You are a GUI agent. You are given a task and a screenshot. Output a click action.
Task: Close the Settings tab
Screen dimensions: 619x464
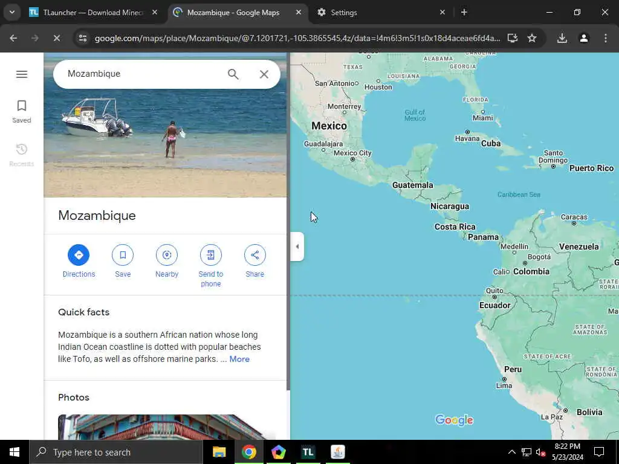442,13
